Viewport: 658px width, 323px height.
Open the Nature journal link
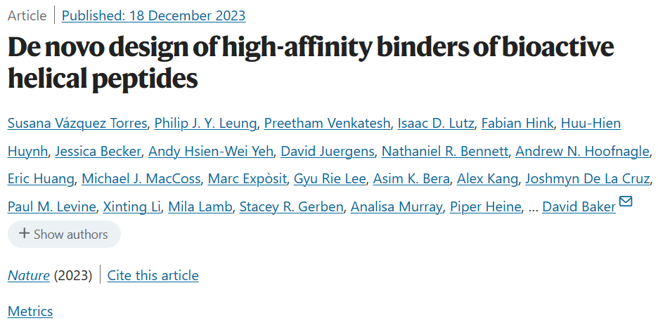29,276
